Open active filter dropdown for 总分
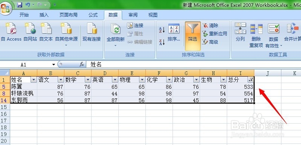The image size is (301, 145). (251, 80)
